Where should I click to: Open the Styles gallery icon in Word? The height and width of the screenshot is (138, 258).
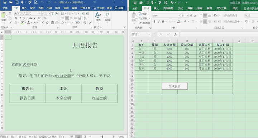pos(98,17)
